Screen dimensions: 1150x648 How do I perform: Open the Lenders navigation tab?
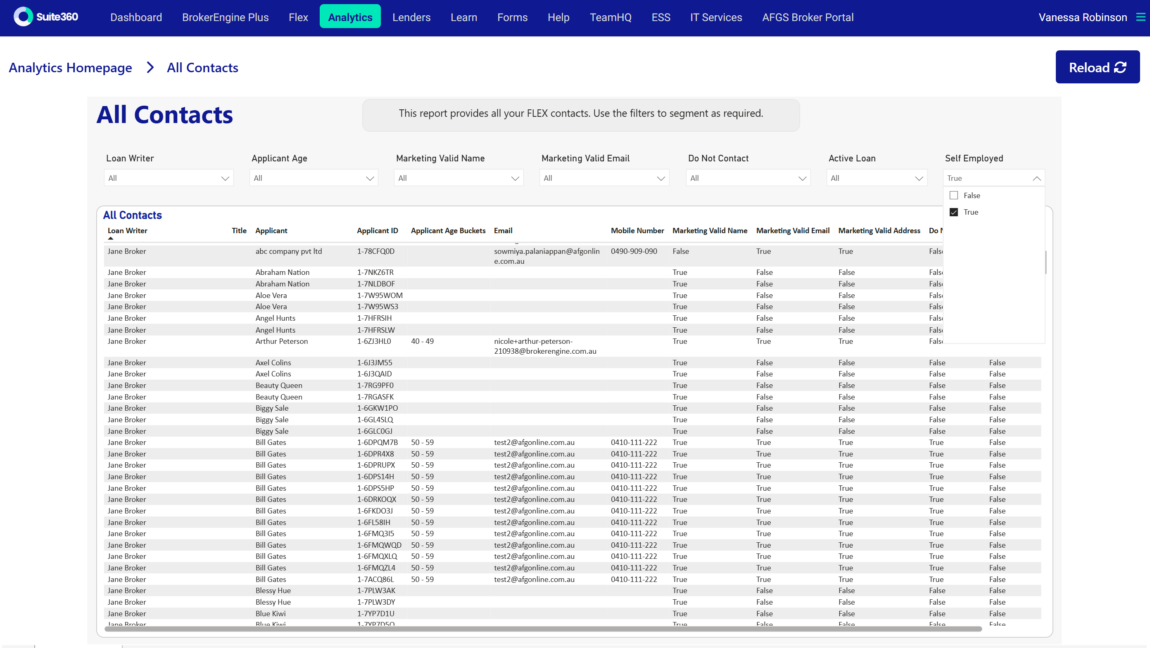coord(411,17)
